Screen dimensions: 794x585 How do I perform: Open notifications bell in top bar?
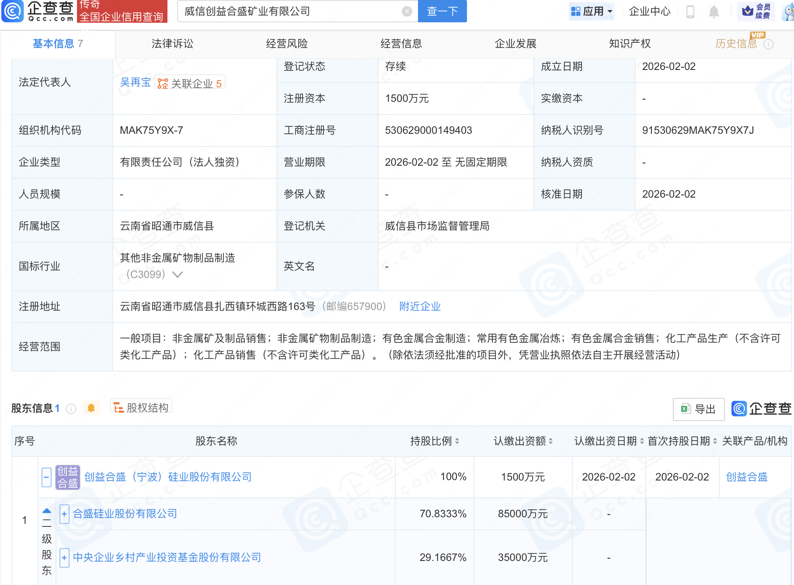tap(714, 11)
